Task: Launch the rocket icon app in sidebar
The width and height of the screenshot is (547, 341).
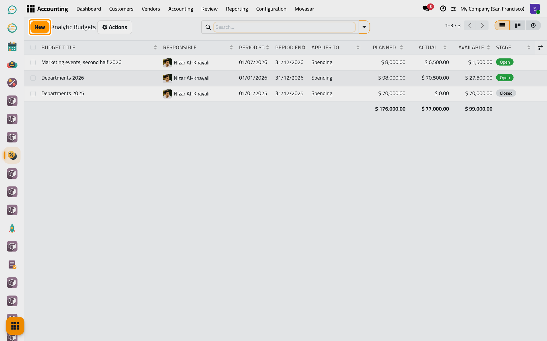Action: point(12,228)
